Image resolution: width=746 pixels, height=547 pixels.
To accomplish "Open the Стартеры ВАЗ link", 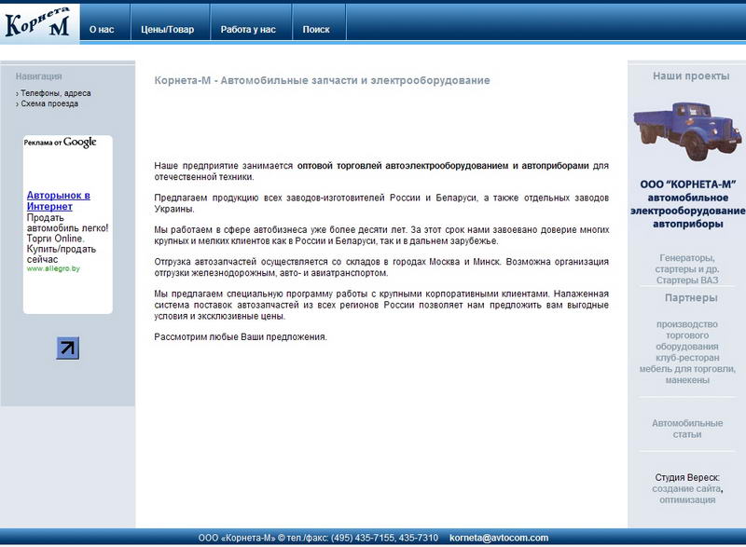I will click(x=687, y=280).
